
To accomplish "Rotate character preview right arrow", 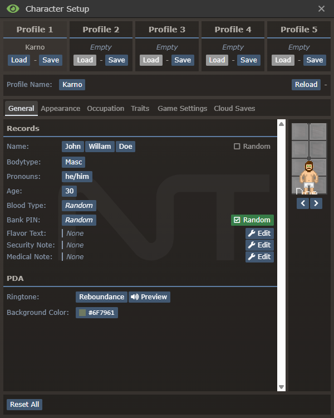I will pyautogui.click(x=316, y=203).
